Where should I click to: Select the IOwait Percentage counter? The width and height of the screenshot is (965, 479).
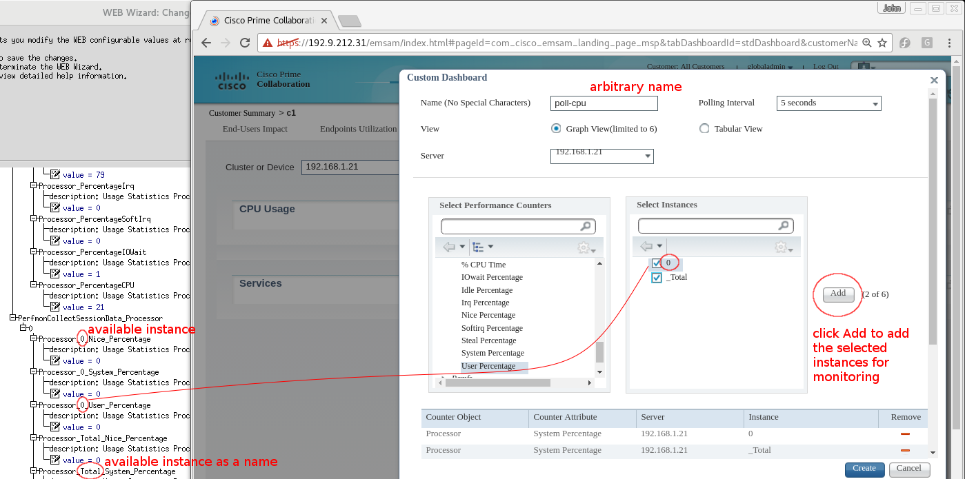click(492, 277)
